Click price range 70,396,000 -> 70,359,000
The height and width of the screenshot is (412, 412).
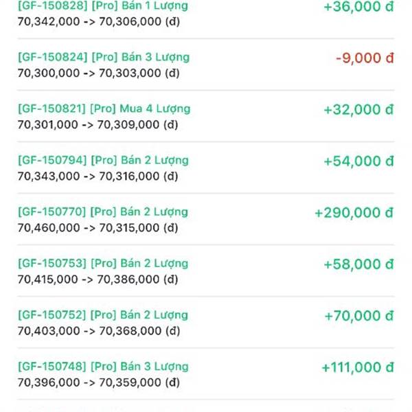click(99, 382)
